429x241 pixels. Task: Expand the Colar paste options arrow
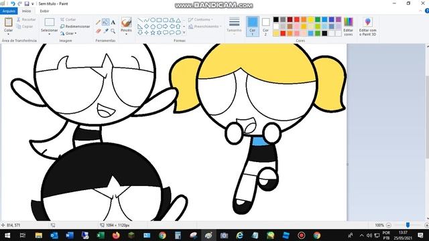tap(8, 34)
